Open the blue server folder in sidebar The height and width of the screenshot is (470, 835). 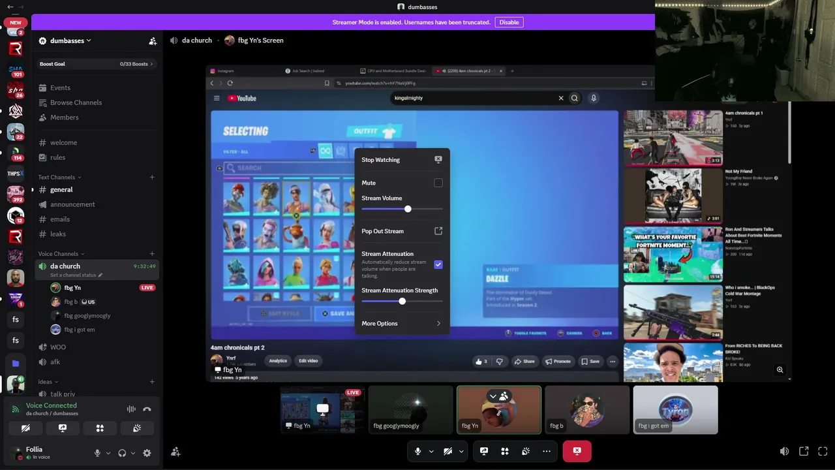click(16, 363)
